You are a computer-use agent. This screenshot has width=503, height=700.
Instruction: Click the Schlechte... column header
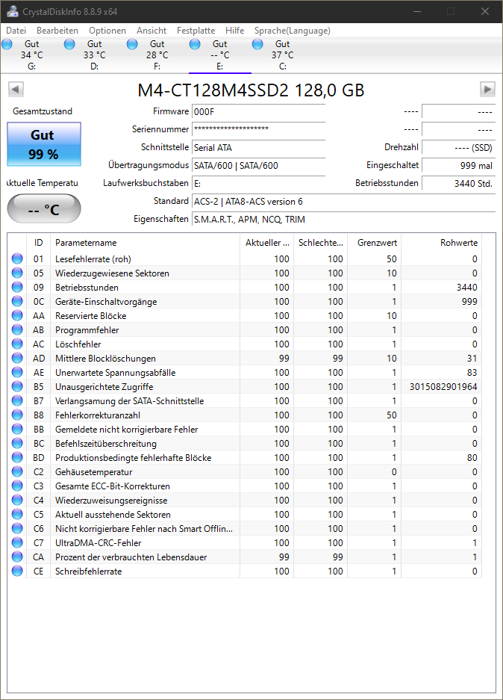click(320, 242)
